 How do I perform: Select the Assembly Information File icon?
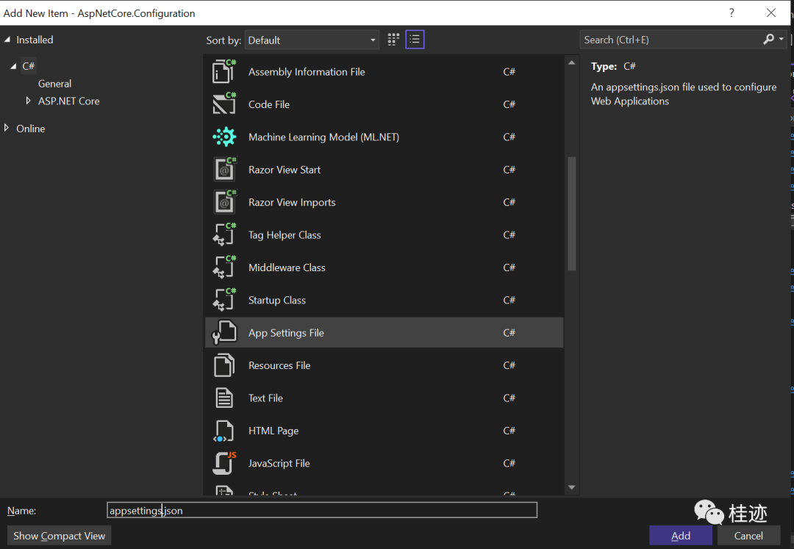pyautogui.click(x=224, y=71)
